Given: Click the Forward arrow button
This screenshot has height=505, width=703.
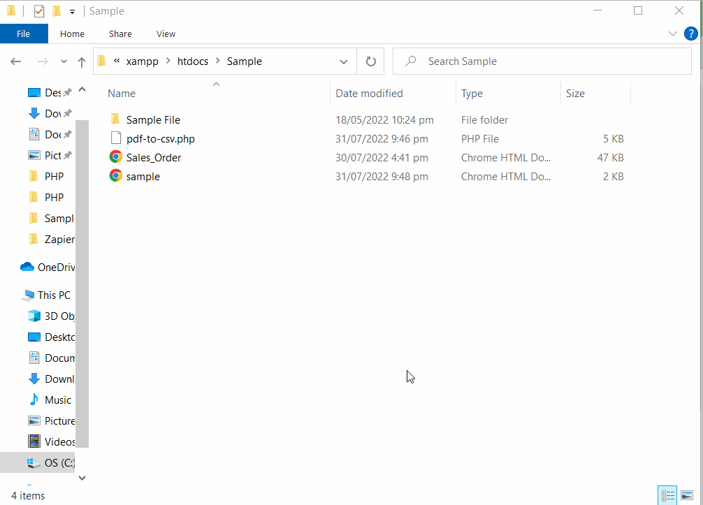Looking at the screenshot, I should 43,61.
